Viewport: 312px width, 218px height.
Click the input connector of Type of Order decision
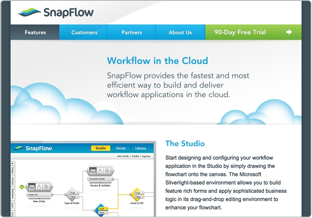click(x=66, y=195)
